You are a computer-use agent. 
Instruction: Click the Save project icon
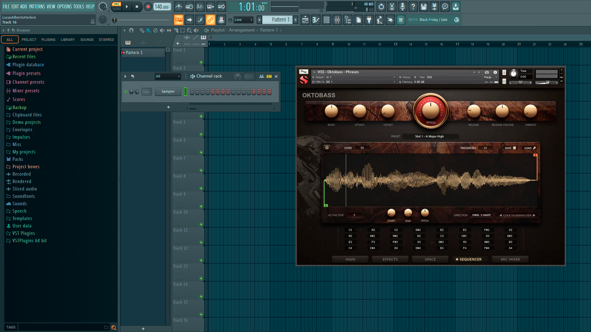click(424, 6)
